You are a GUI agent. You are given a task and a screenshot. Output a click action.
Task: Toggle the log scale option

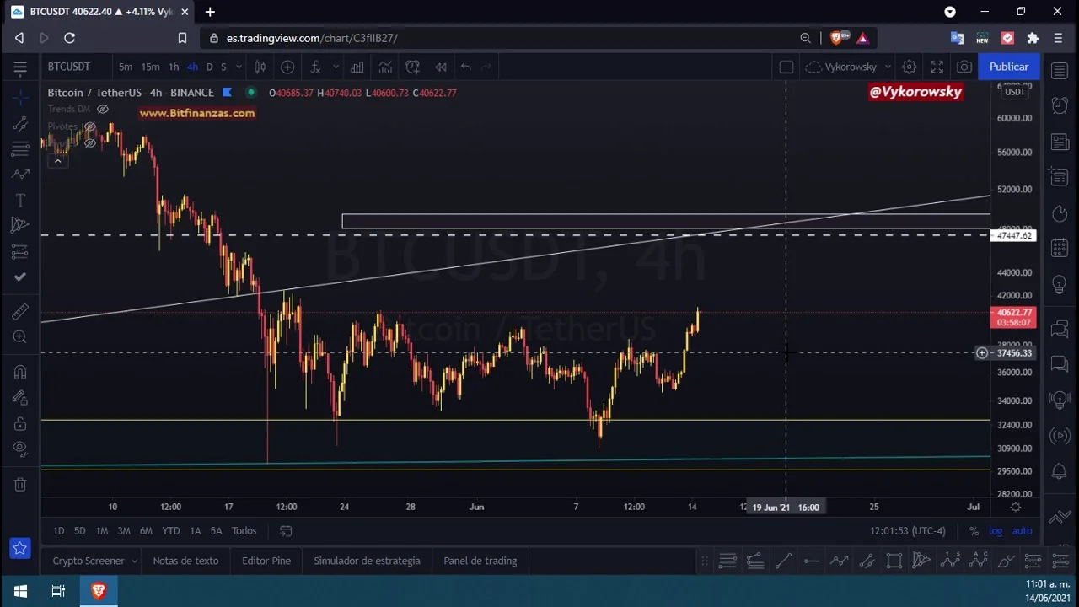point(996,530)
